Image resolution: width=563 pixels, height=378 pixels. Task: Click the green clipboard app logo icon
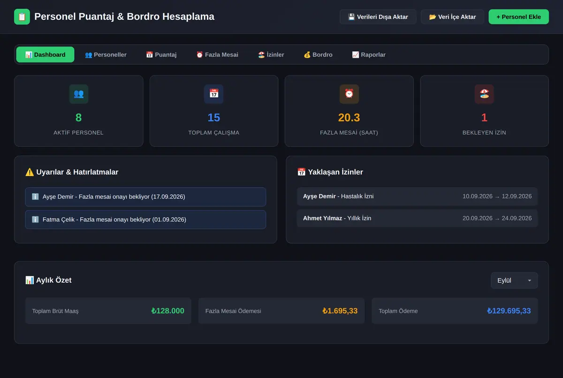pyautogui.click(x=22, y=17)
